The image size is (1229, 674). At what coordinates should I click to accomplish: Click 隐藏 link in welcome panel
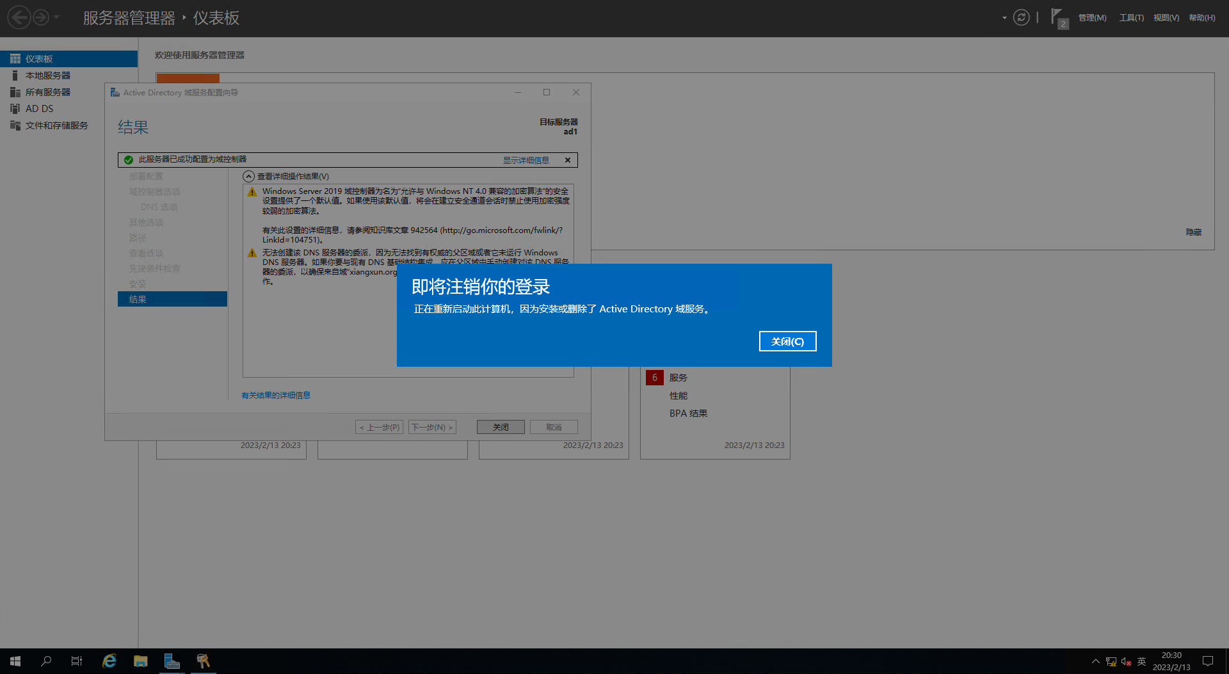[x=1193, y=232]
